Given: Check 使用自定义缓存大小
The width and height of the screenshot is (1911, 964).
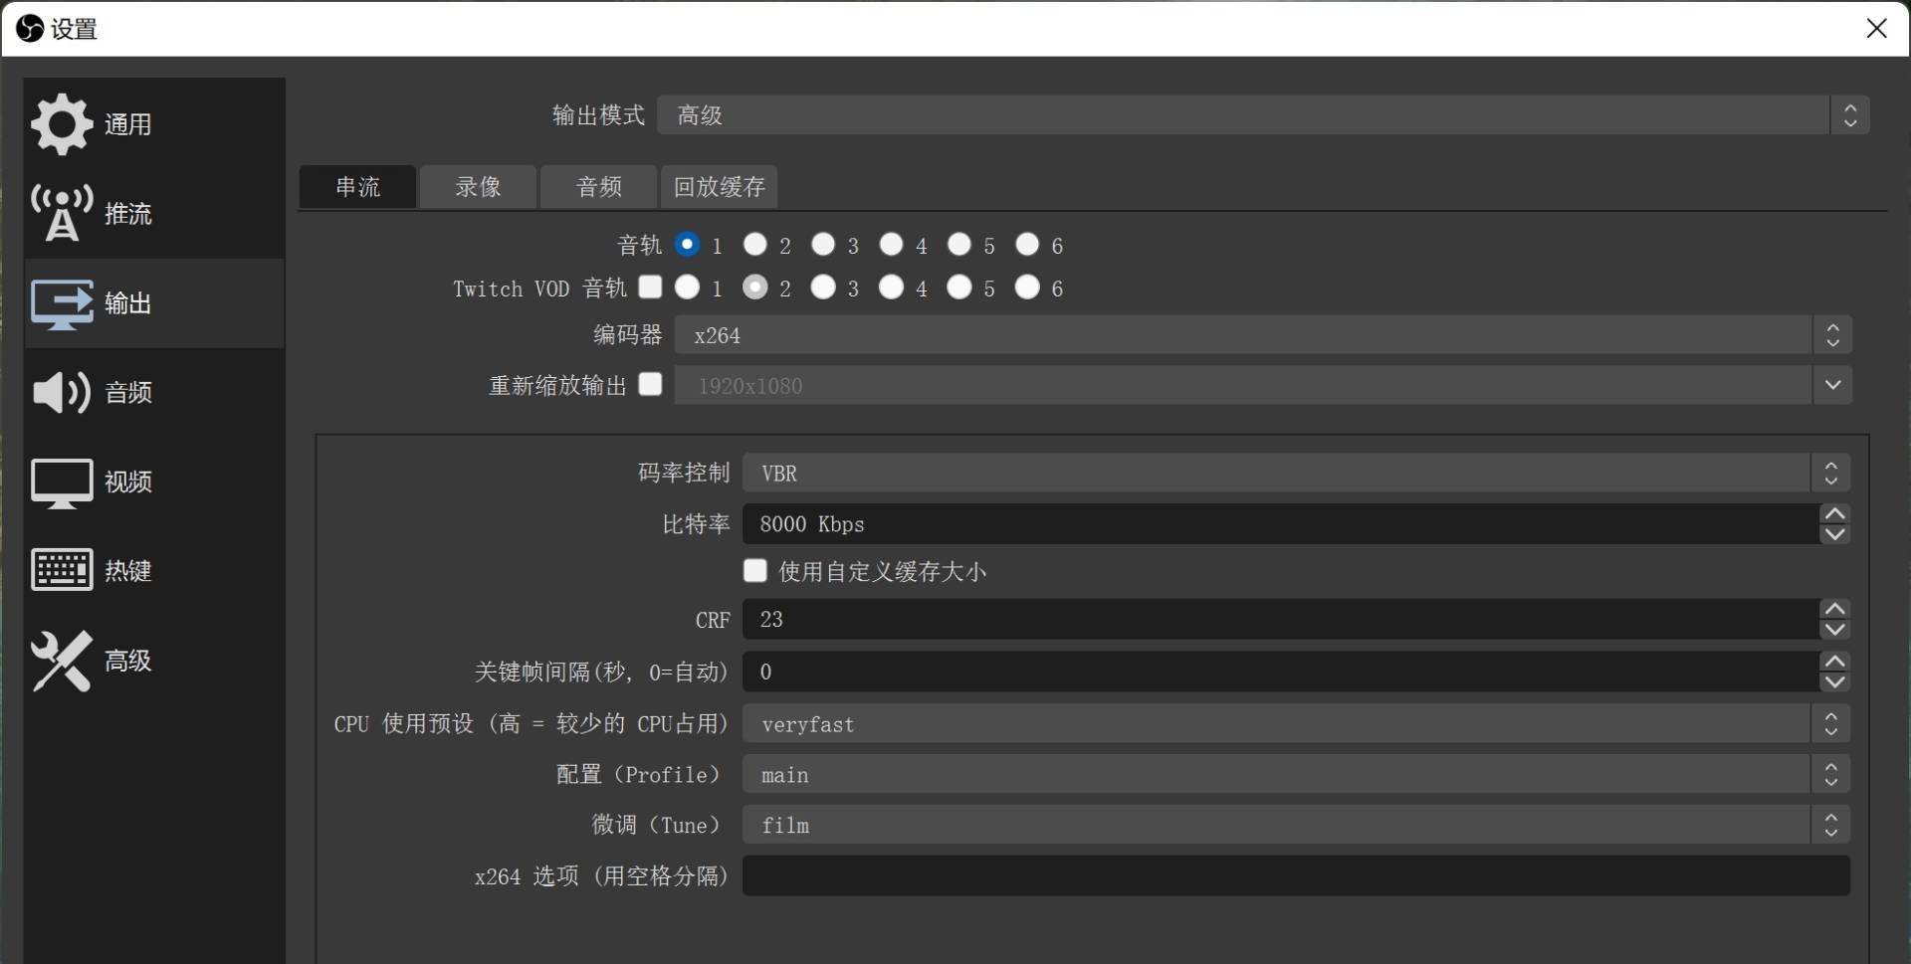Looking at the screenshot, I should point(753,570).
